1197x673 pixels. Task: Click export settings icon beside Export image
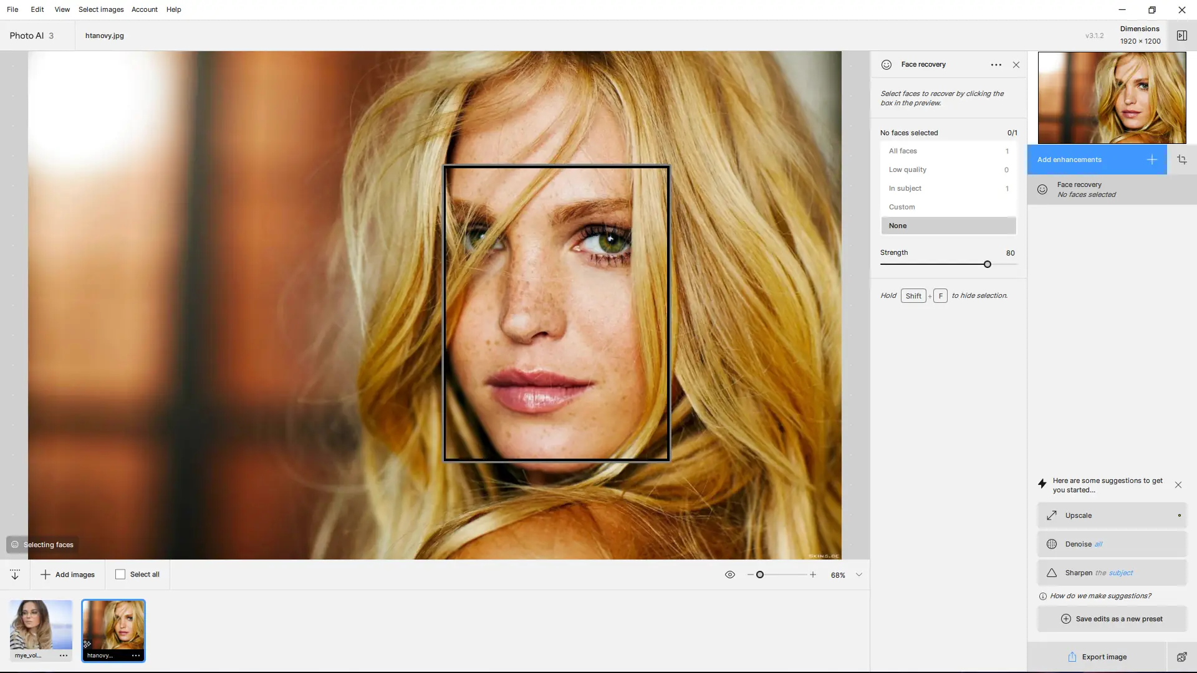point(1181,657)
